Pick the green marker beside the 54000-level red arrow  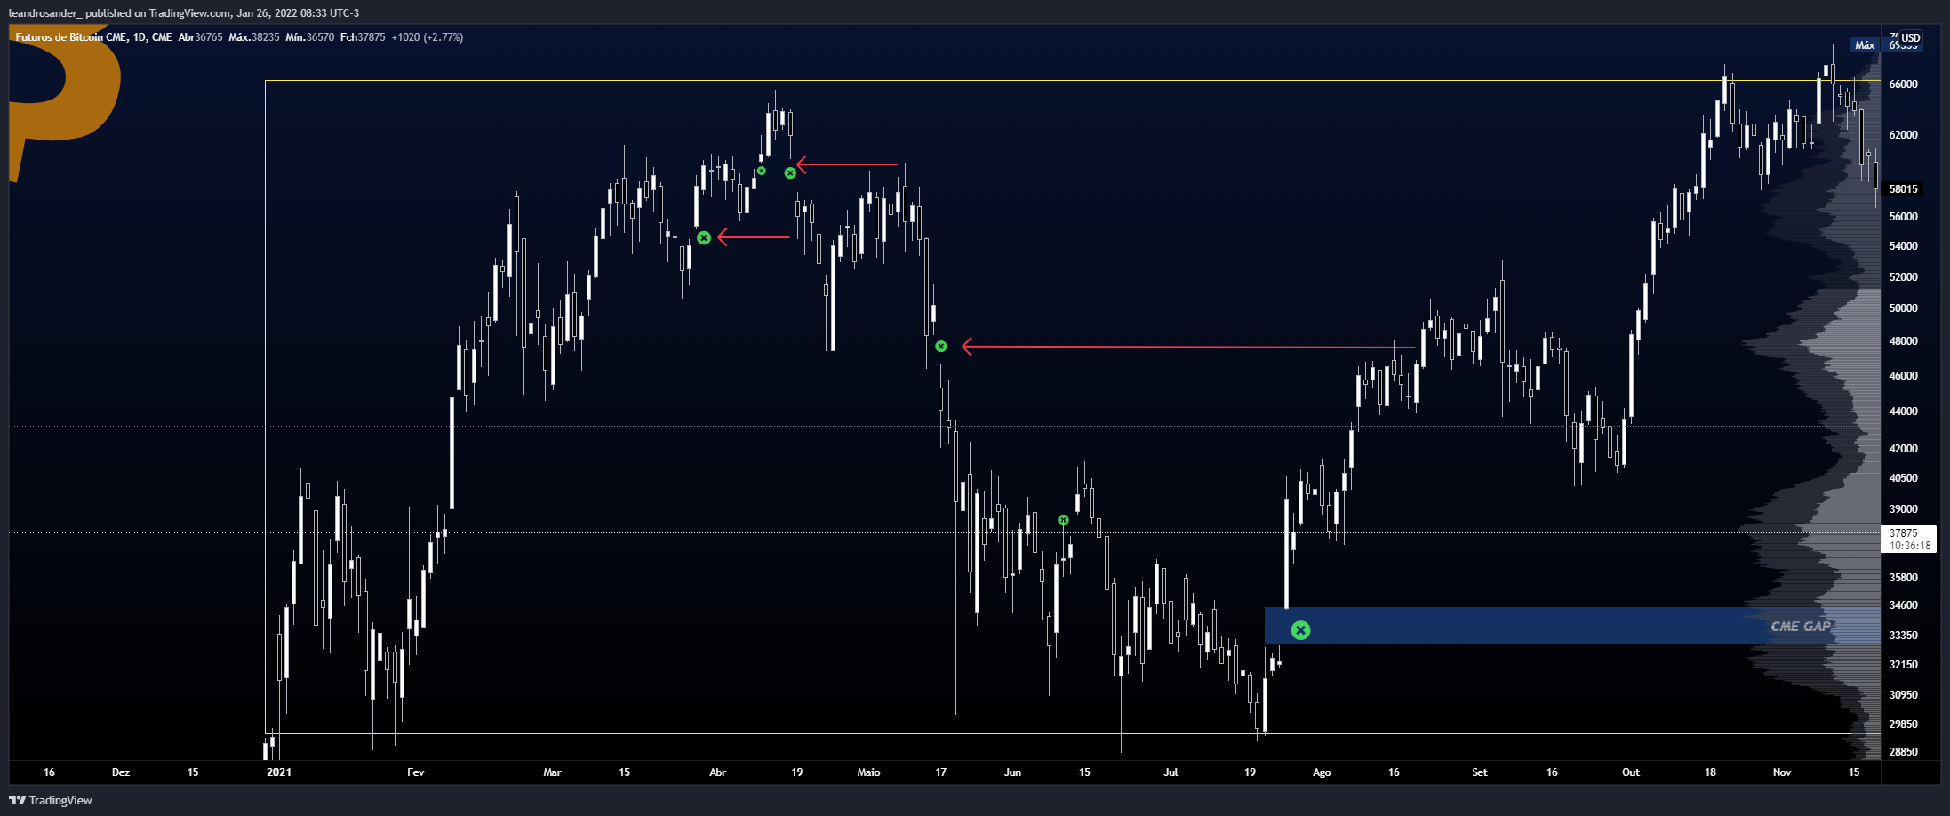pyautogui.click(x=704, y=237)
